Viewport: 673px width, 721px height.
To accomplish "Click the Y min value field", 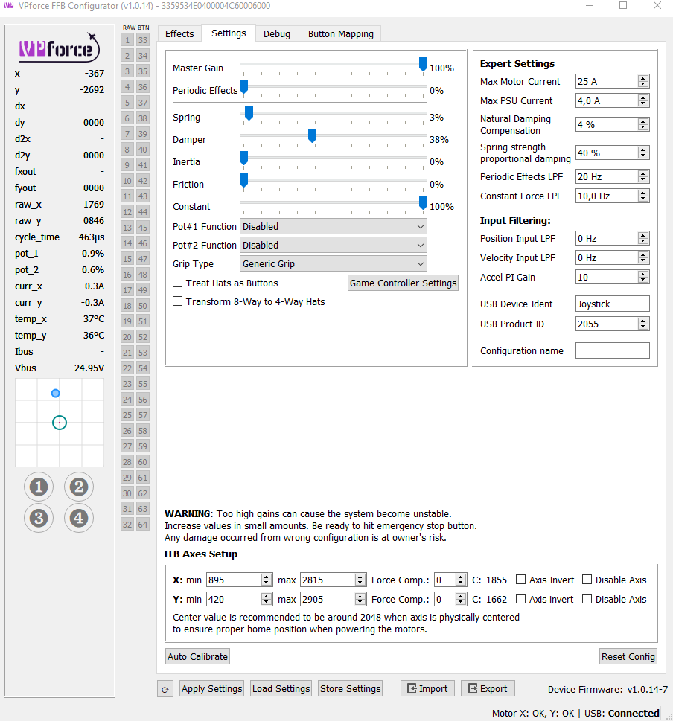I will pyautogui.click(x=239, y=599).
